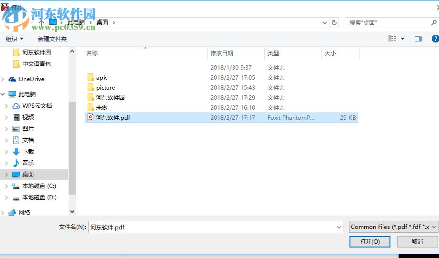Image resolution: width=439 pixels, height=258 pixels.
Task: Collapse the 此电脑 tree node
Action: click(x=3, y=94)
